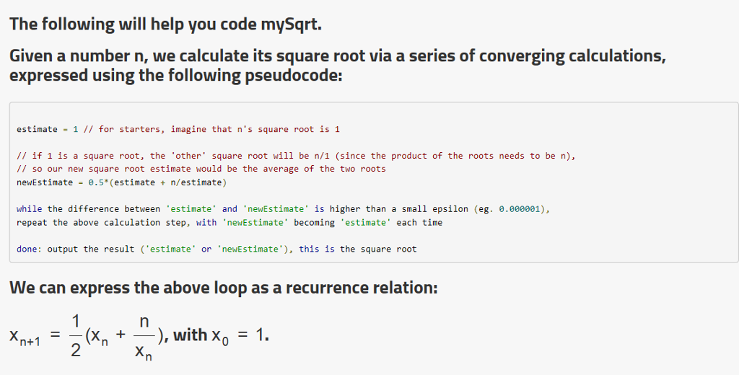Image resolution: width=739 pixels, height=375 pixels.
Task: Click the comment '// so our new square root estimate'
Action: (x=201, y=169)
